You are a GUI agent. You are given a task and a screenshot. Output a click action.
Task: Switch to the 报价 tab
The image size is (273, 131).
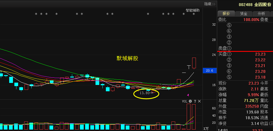pos(226,14)
